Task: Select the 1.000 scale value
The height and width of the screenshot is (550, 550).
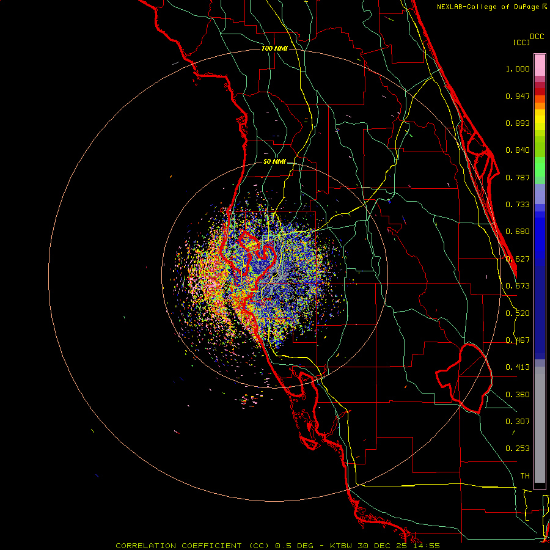Action: (518, 68)
